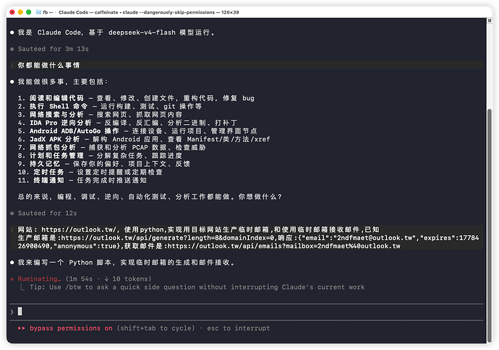Click the '(1m 54s · ↓ 10 tokens)' counter
The width and height of the screenshot is (499, 350).
pos(108,279)
